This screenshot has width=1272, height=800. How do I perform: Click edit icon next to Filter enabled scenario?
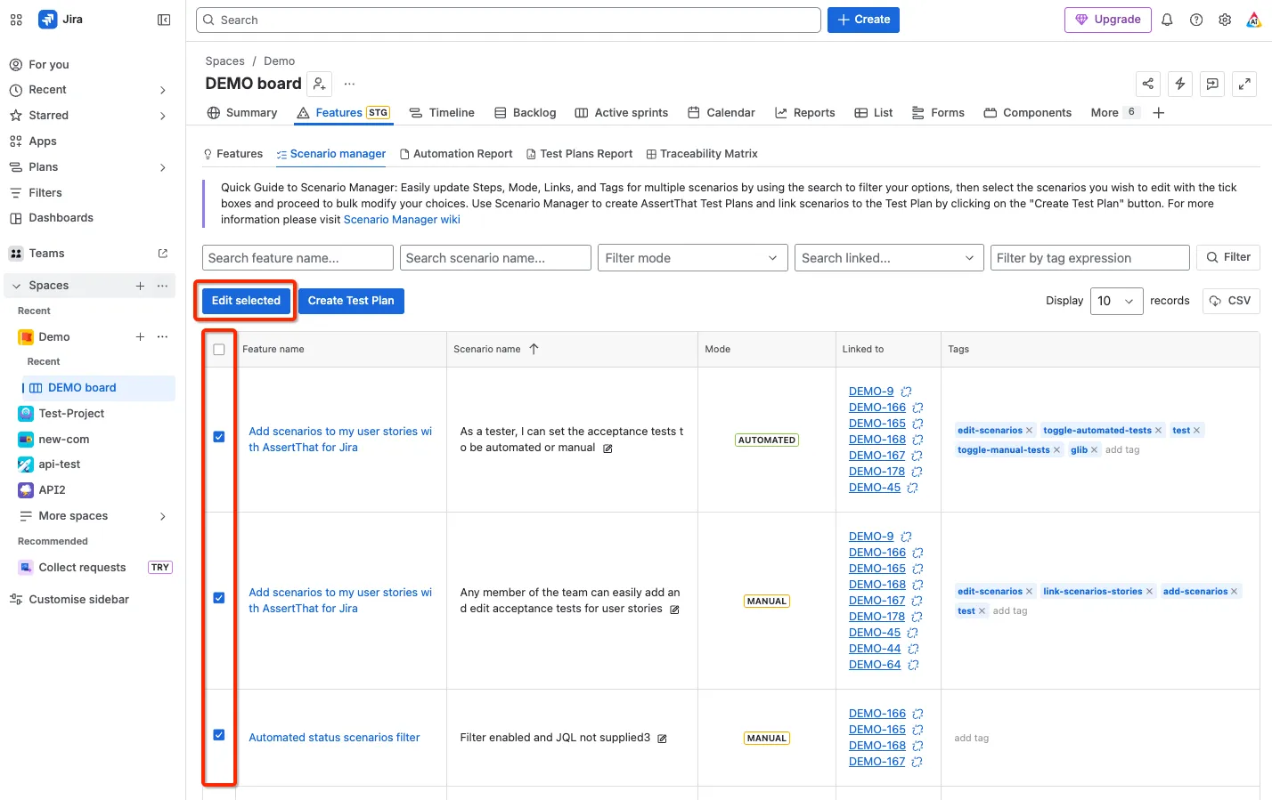662,739
